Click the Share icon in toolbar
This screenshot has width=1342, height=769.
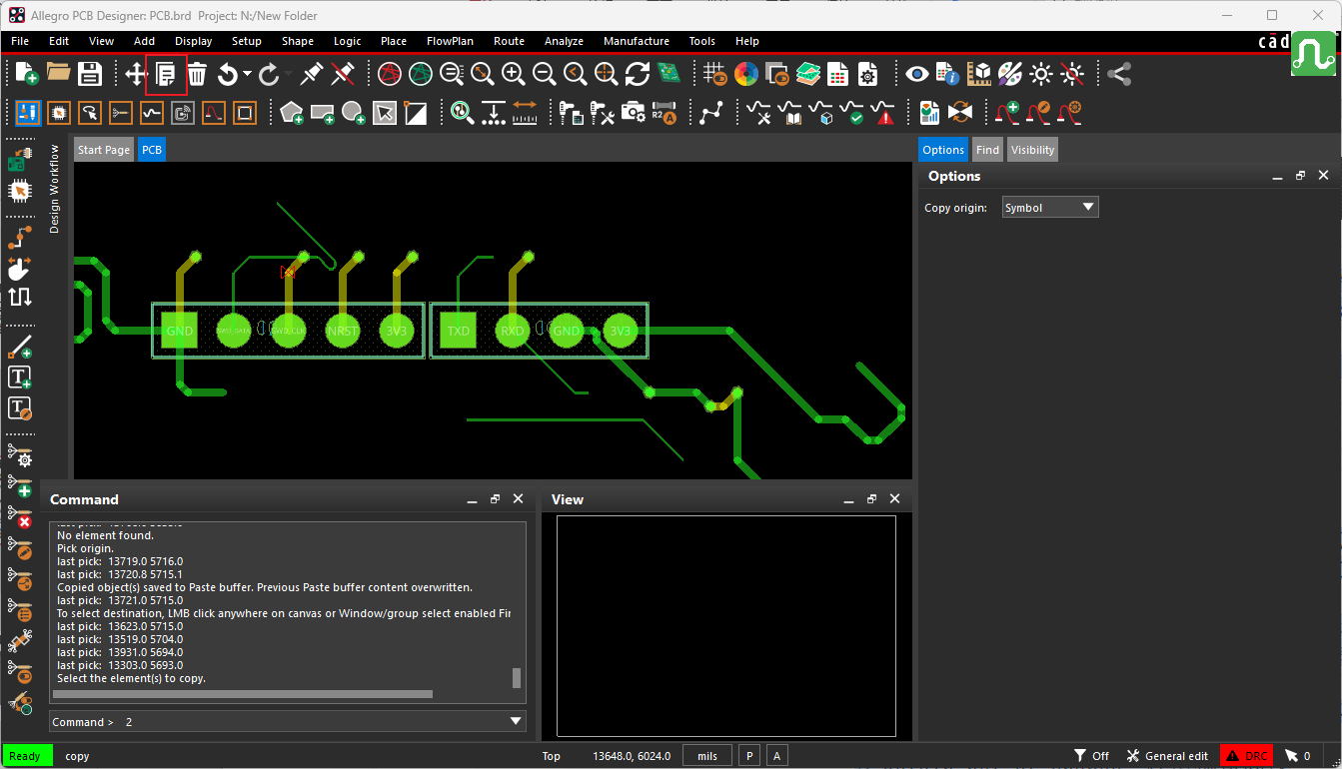1120,74
